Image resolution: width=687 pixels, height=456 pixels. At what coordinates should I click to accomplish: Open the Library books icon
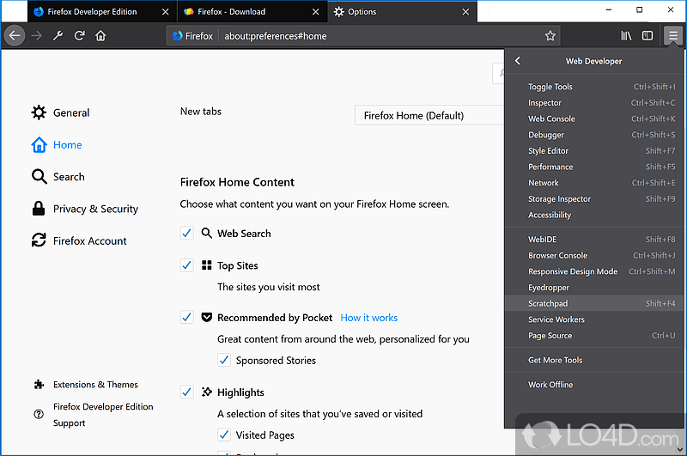coord(626,36)
